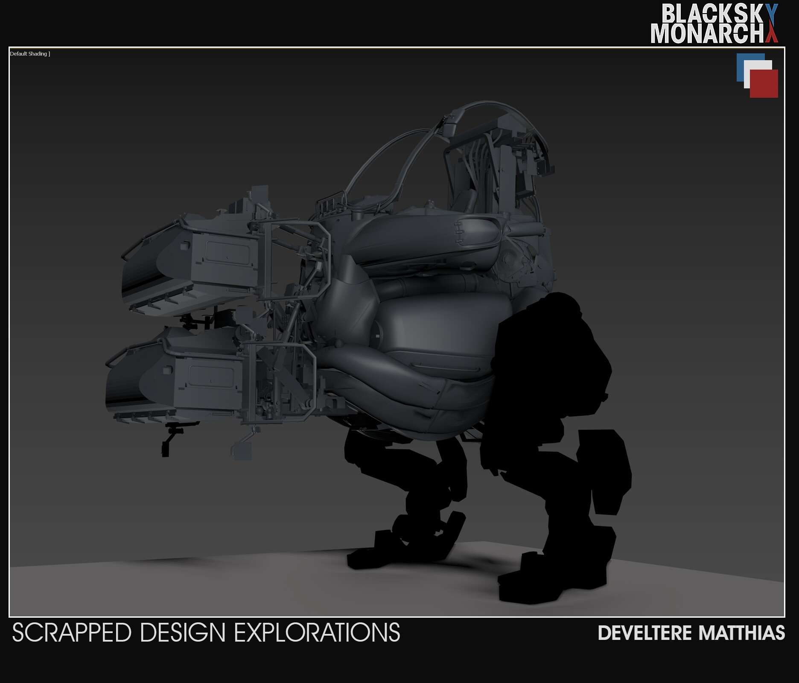This screenshot has height=683, width=799.
Task: Click the Default Shading viewport label
Action: pyautogui.click(x=30, y=54)
